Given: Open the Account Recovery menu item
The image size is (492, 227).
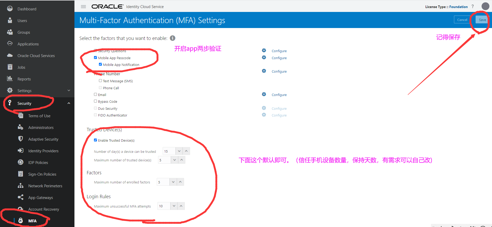Looking at the screenshot, I should pyautogui.click(x=43, y=209).
